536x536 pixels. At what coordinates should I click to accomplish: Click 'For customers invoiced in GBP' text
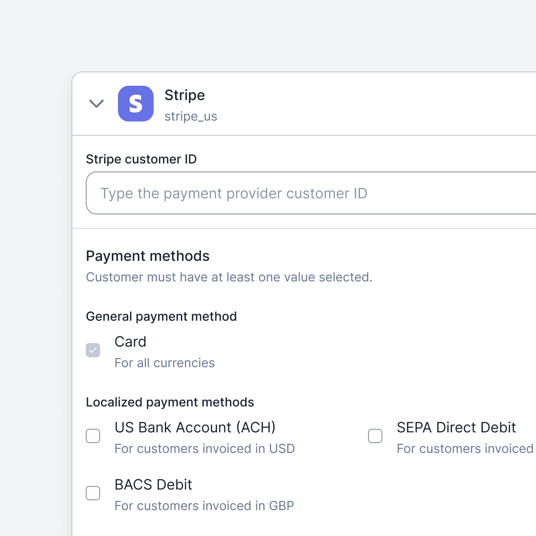[204, 506]
